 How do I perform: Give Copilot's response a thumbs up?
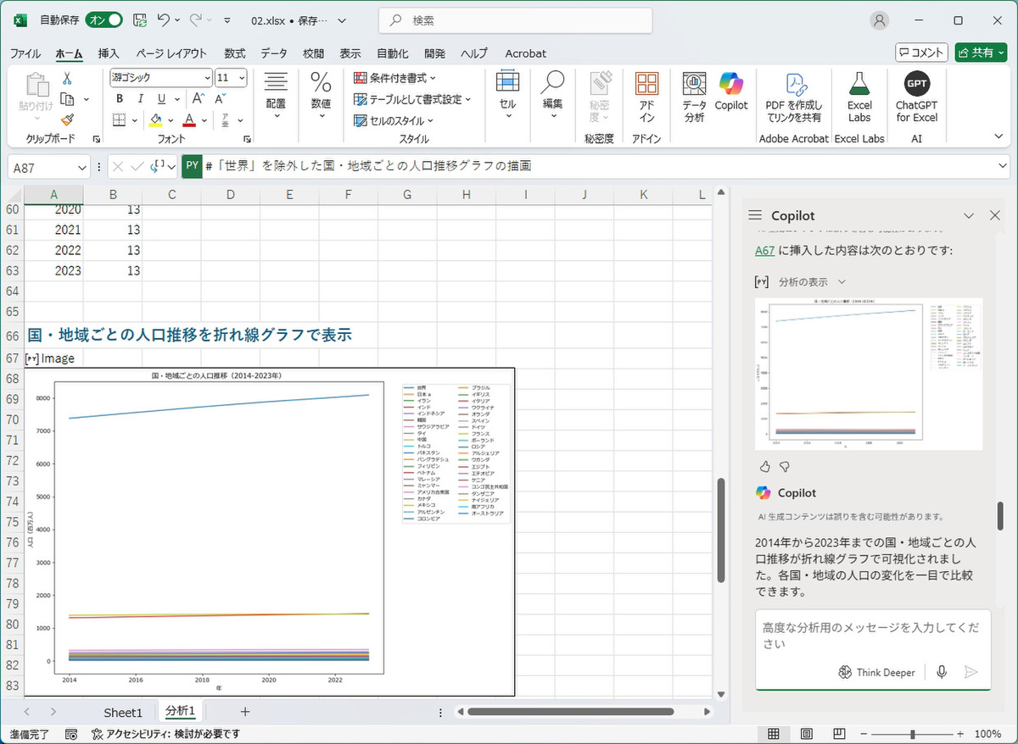tap(763, 465)
